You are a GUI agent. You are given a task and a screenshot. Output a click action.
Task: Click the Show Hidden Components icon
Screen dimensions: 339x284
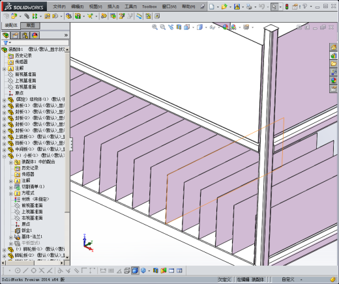click(x=69, y=16)
